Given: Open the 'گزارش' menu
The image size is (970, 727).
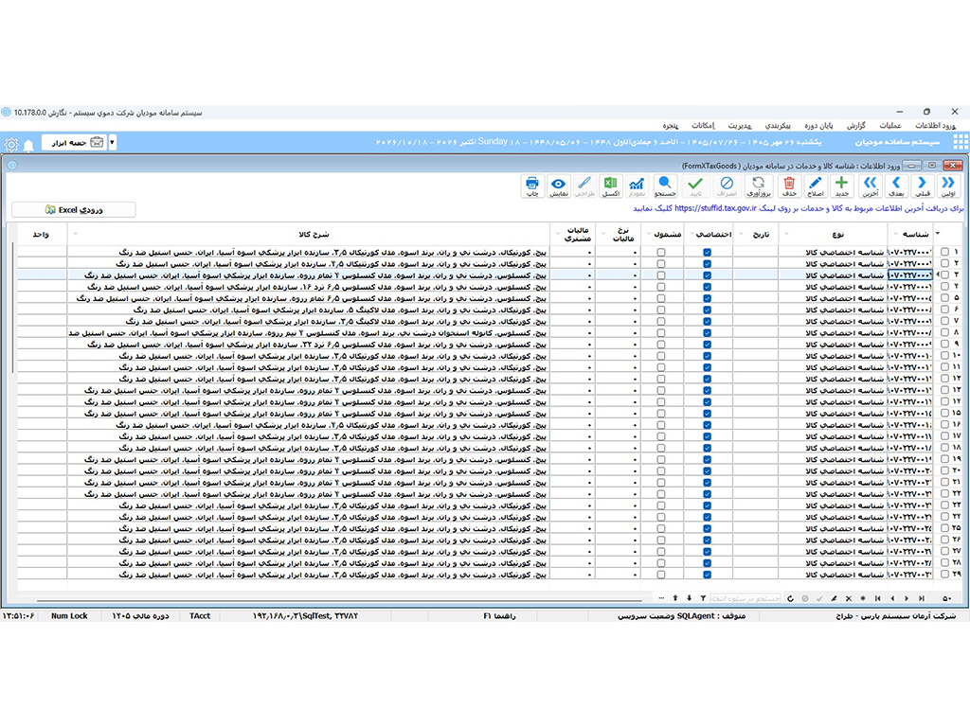Looking at the screenshot, I should 856,126.
